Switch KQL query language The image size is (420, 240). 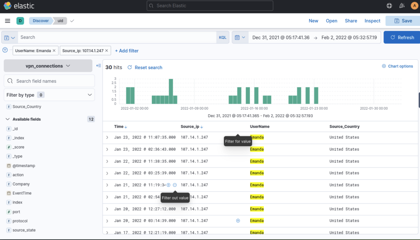(223, 37)
